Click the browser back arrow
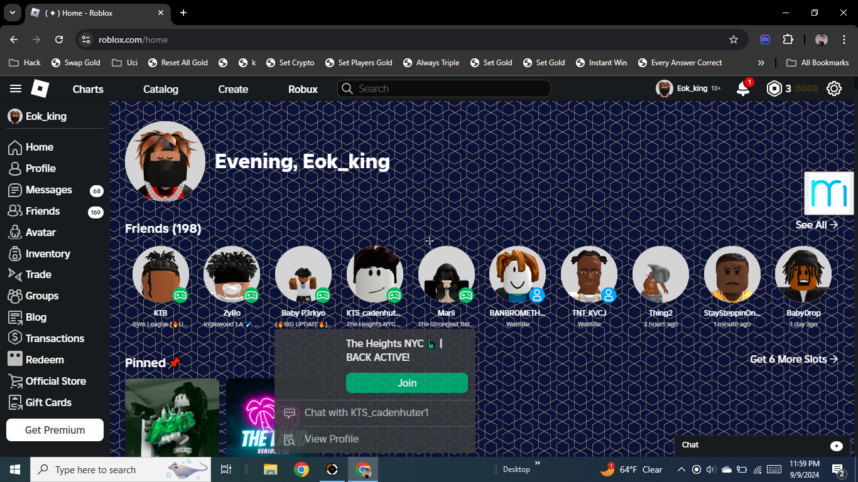 coord(14,40)
